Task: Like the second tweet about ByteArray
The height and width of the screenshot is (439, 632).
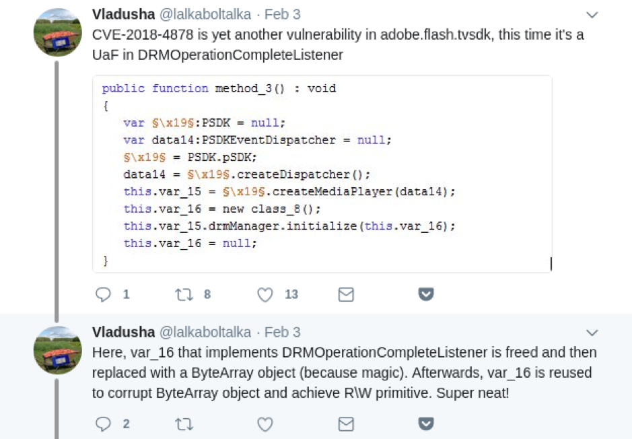Action: 265,424
